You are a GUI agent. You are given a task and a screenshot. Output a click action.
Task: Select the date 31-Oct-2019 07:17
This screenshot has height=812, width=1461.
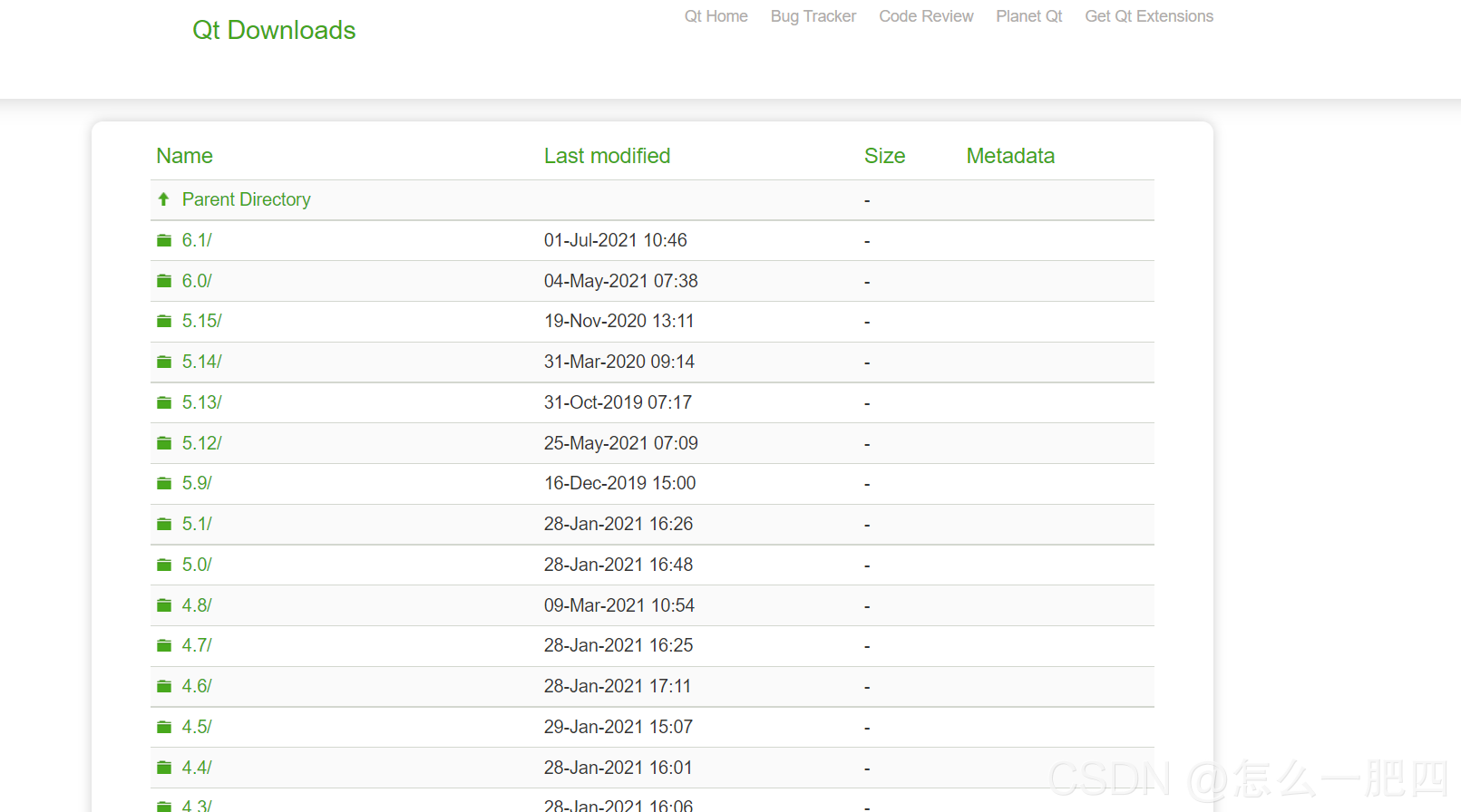[x=618, y=402]
